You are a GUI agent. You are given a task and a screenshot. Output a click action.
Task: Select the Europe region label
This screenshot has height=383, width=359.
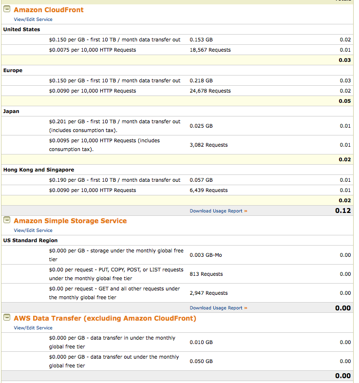coord(13,70)
